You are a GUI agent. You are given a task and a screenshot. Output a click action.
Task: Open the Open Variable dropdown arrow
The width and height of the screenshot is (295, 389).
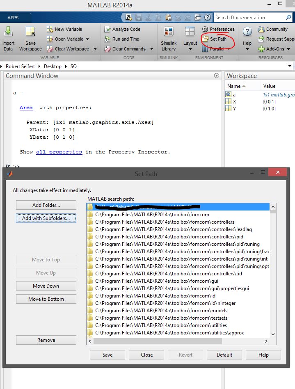coord(87,39)
